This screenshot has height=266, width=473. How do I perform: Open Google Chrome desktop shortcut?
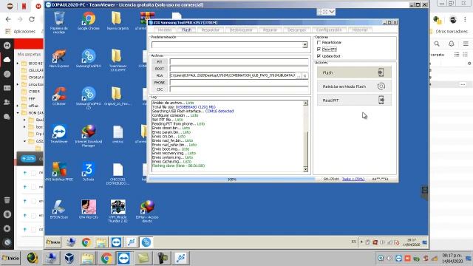[89, 21]
